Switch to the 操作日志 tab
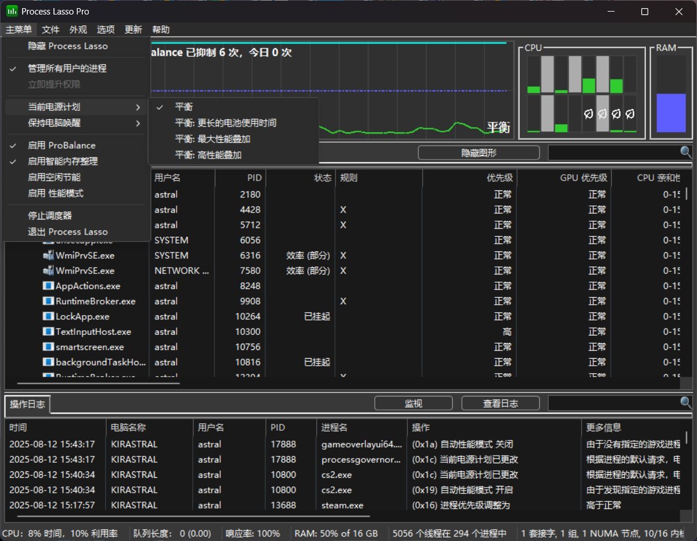The image size is (697, 541). (27, 405)
